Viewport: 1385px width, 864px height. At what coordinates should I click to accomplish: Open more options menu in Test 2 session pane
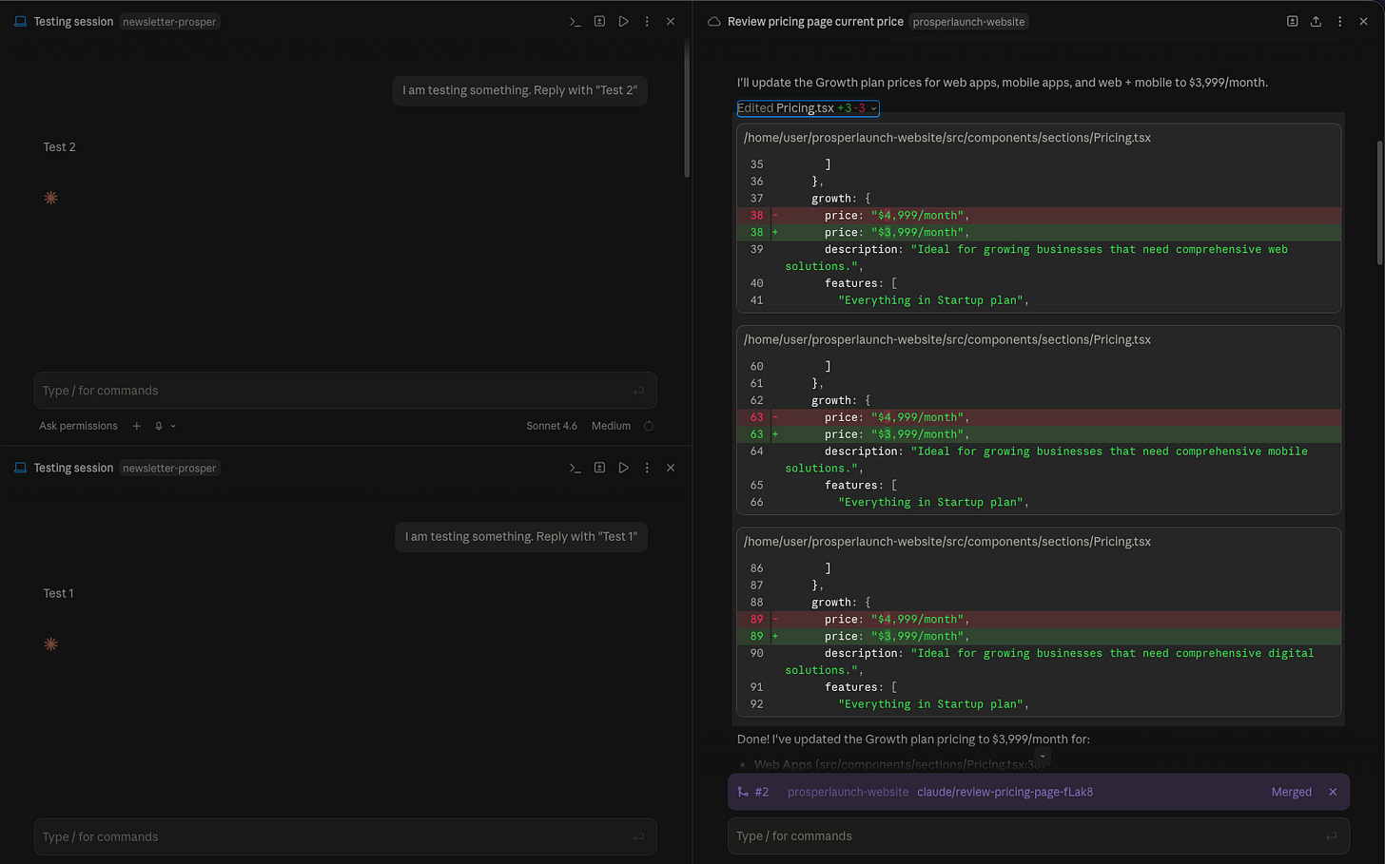[647, 21]
